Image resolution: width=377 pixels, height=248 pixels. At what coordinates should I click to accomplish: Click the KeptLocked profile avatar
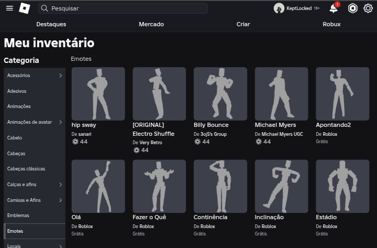[279, 8]
